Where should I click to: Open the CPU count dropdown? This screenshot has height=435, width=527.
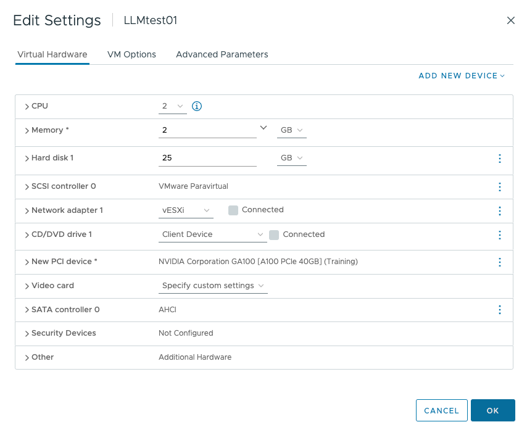pos(172,106)
